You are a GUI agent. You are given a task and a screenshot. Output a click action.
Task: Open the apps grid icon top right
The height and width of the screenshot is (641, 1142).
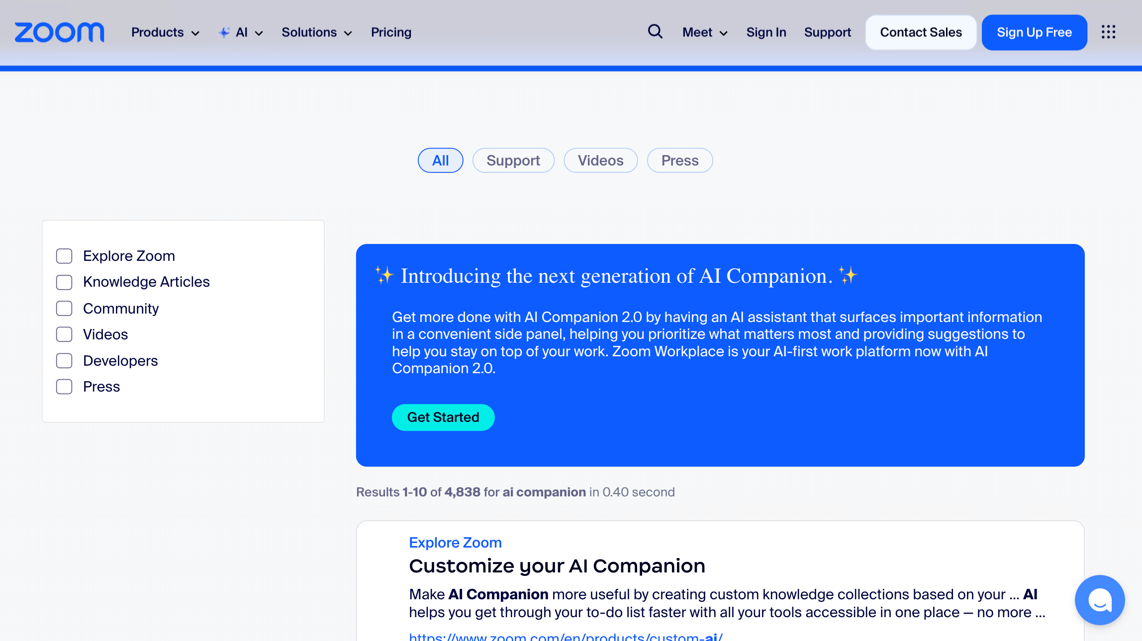(1108, 32)
